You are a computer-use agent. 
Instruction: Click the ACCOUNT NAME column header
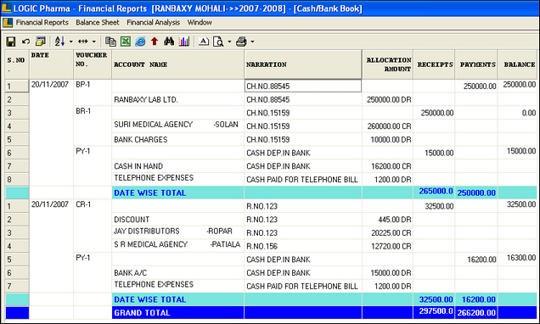(177, 64)
